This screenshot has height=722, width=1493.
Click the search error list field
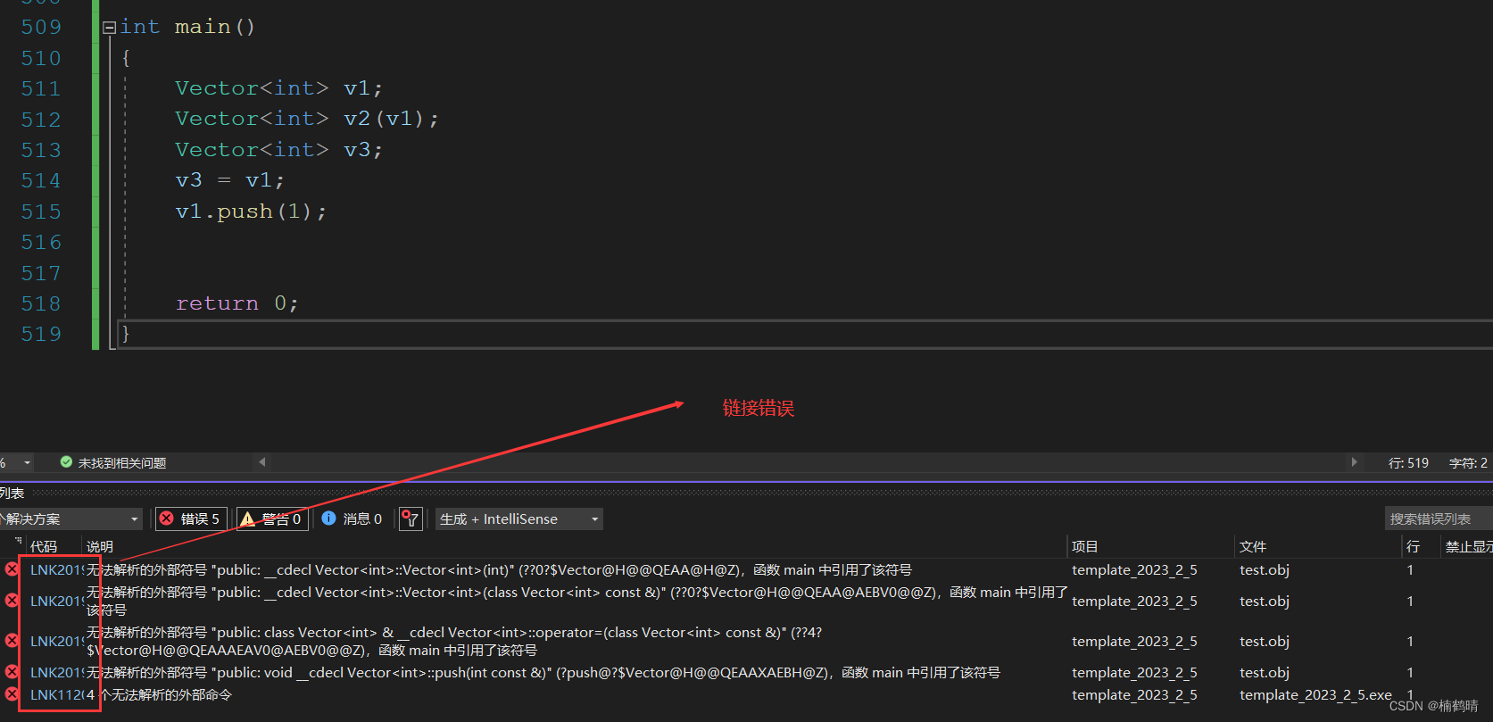[1439, 519]
